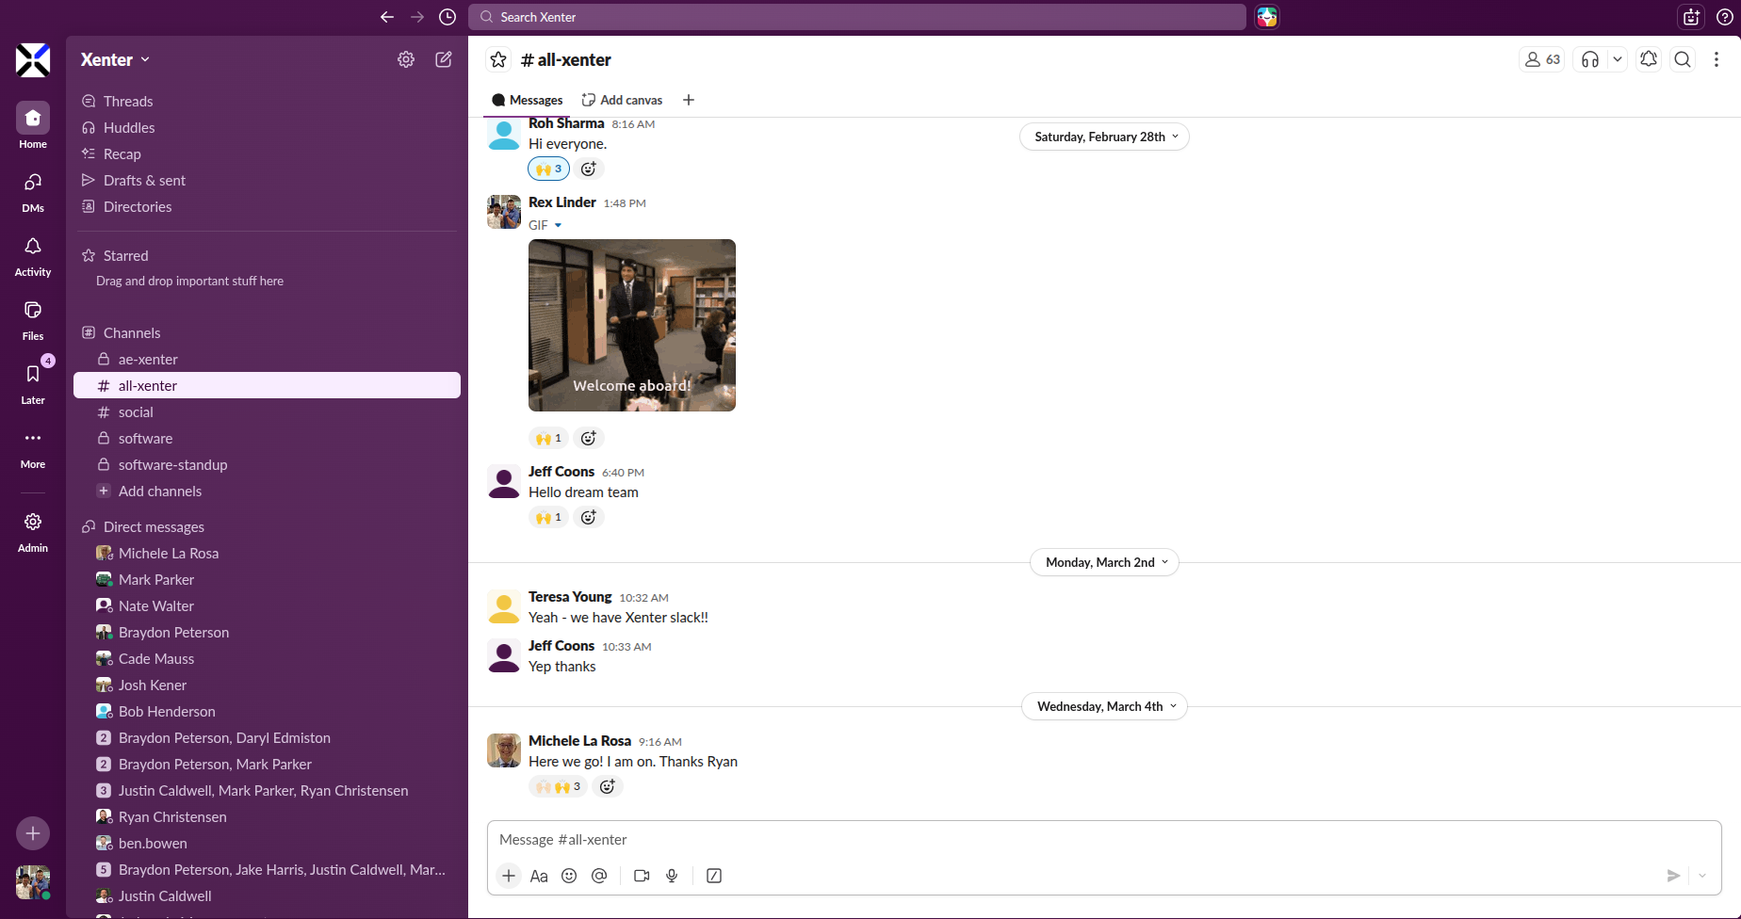Open the compose new message icon
Image resolution: width=1741 pixels, height=919 pixels.
click(x=444, y=59)
